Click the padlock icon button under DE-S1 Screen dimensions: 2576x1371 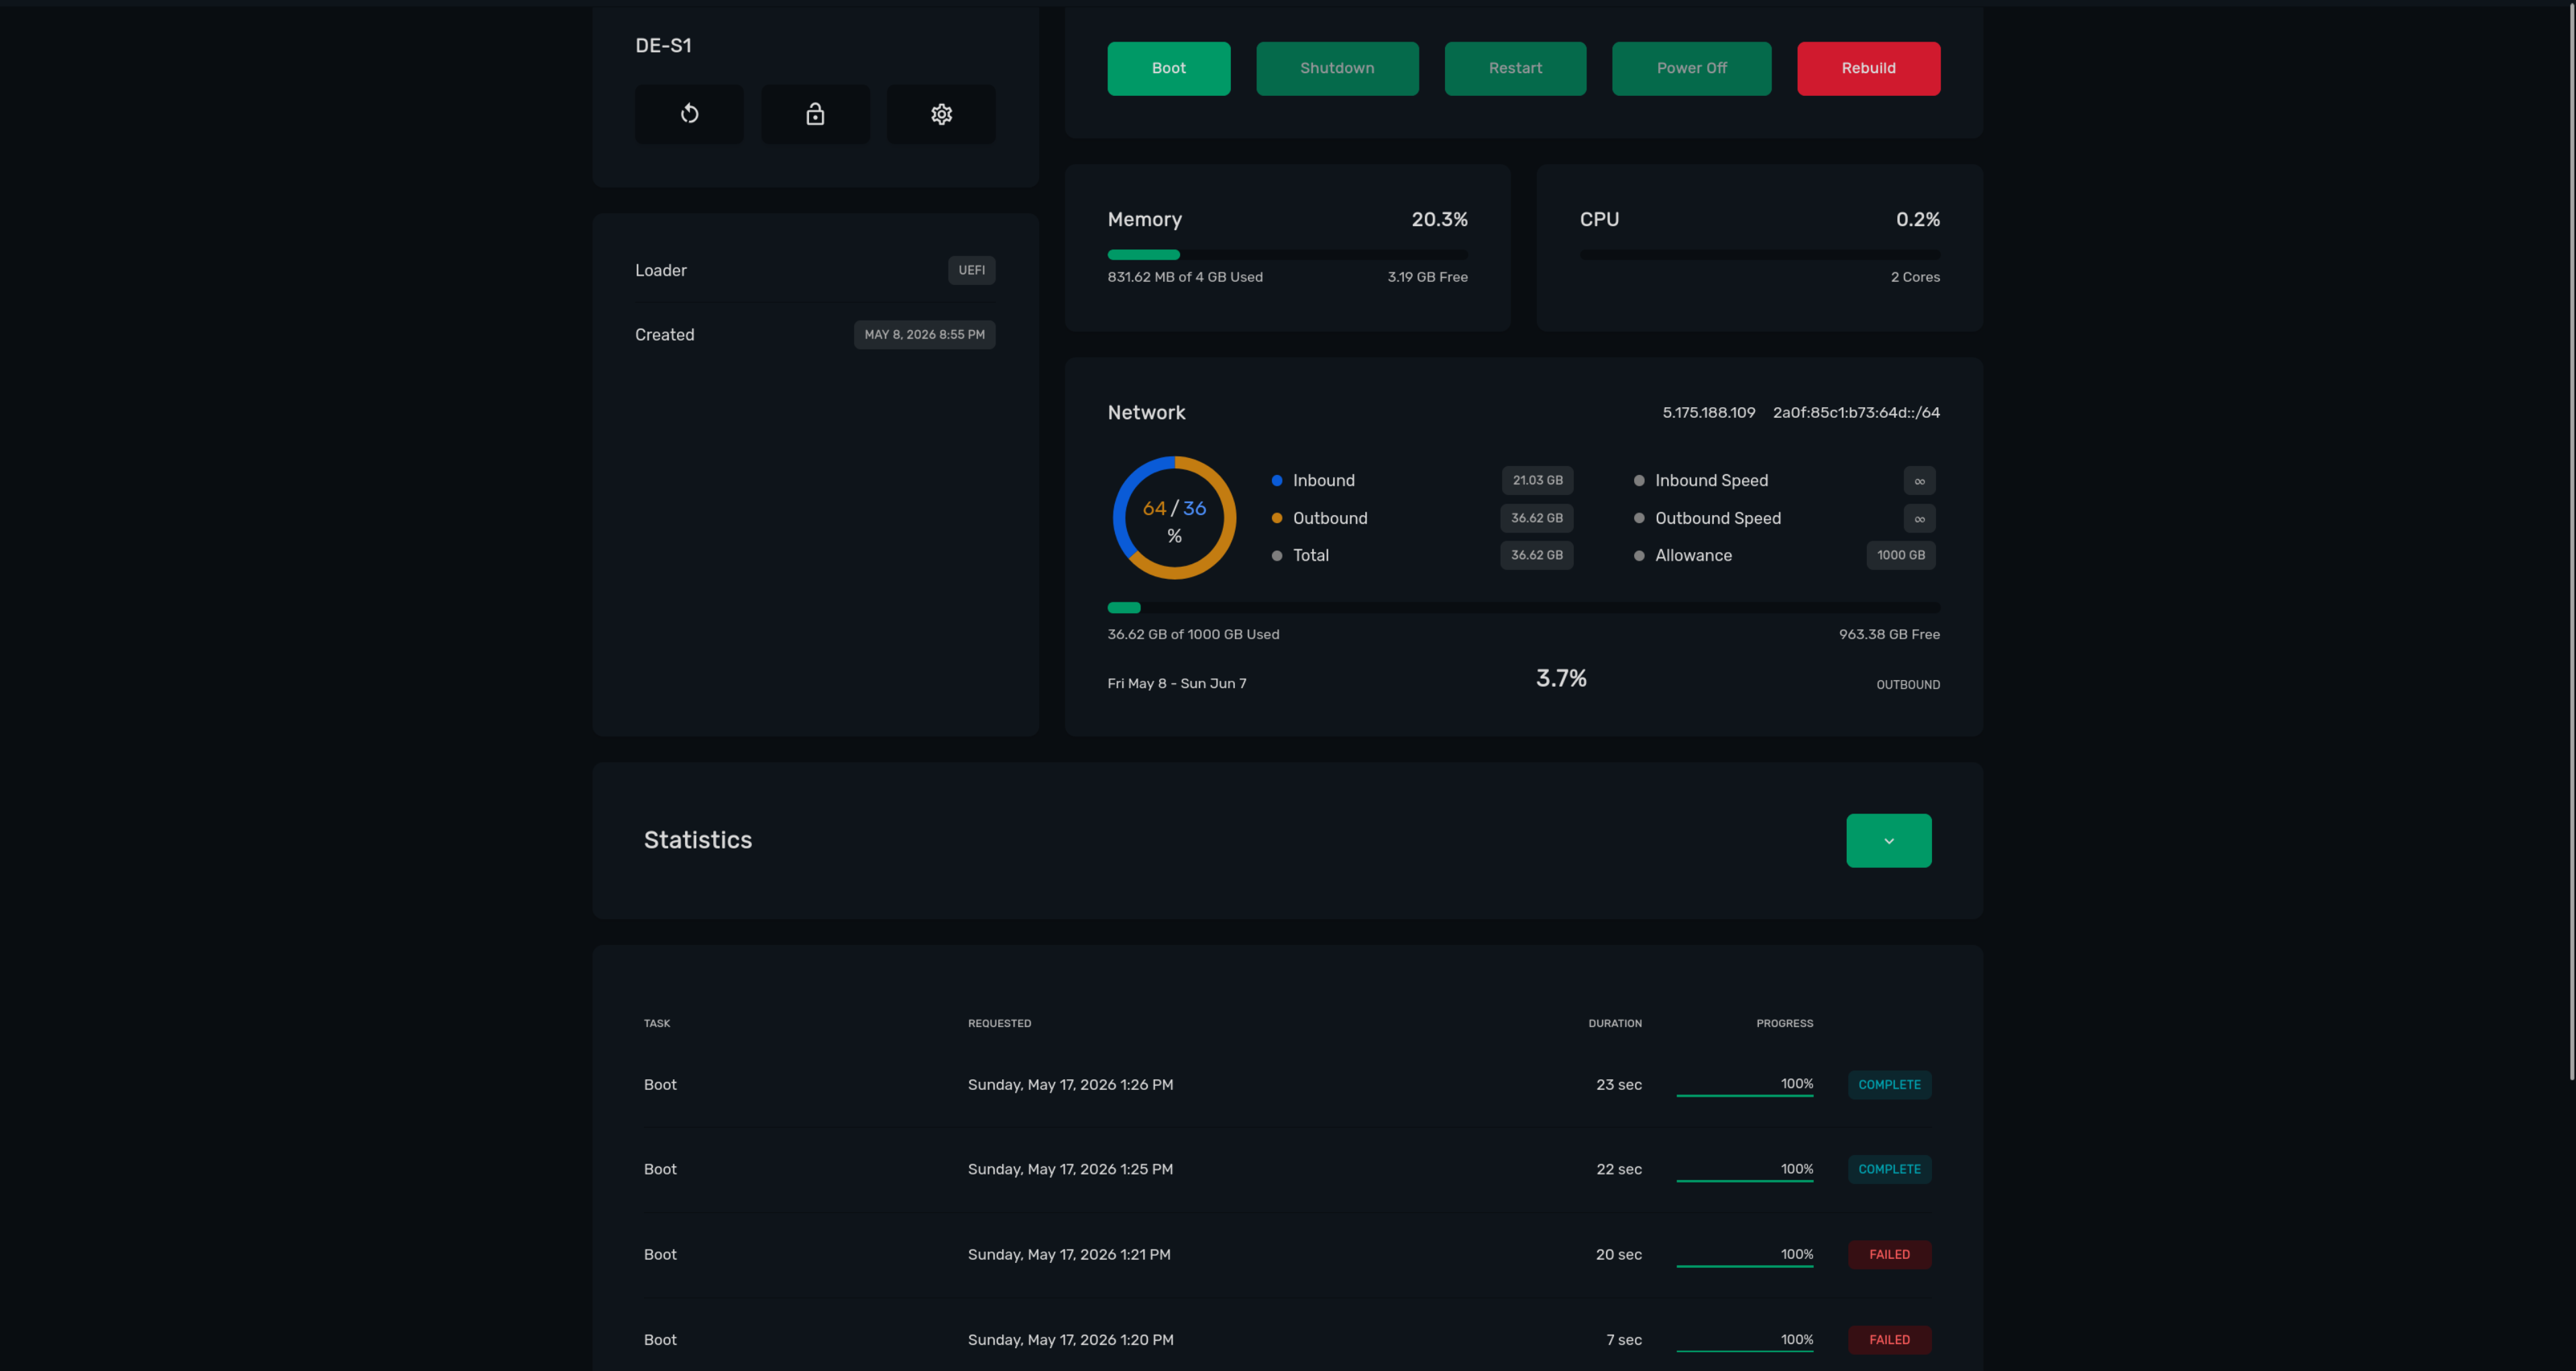point(815,114)
